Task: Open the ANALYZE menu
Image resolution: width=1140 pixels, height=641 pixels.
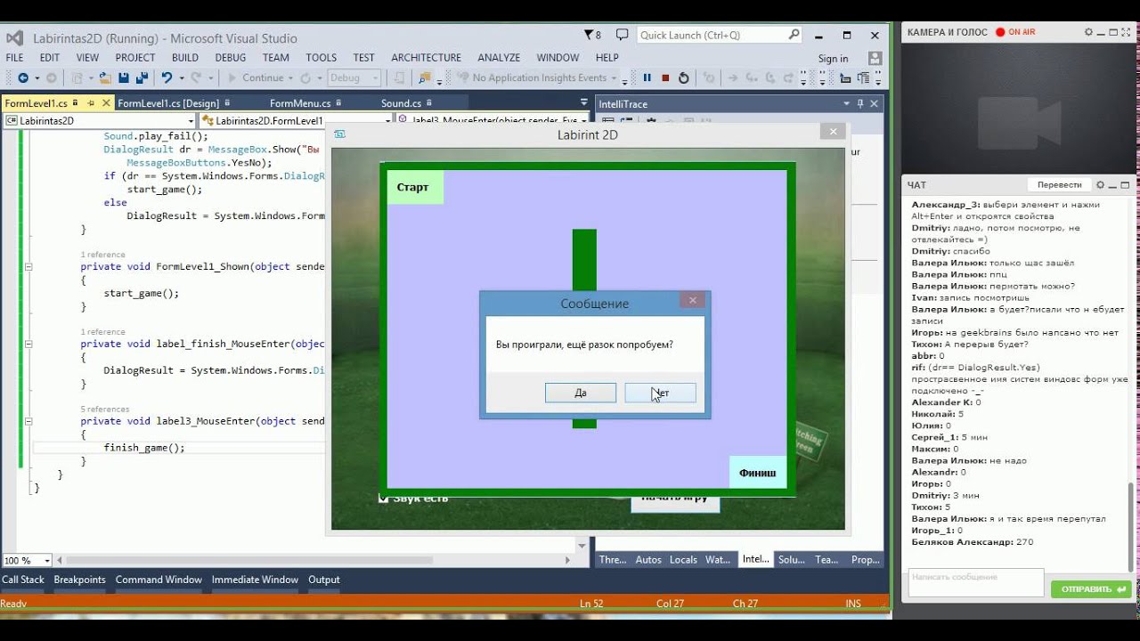Action: 499,58
